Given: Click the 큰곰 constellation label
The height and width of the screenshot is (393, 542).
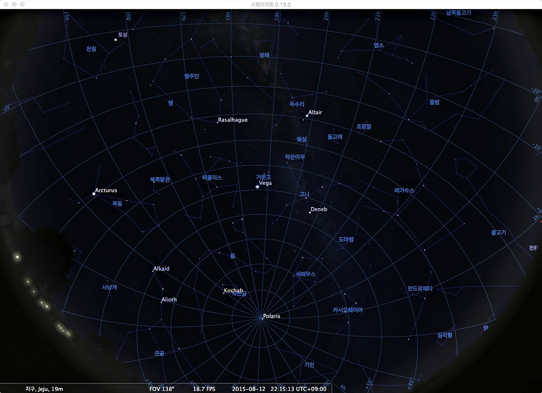Looking at the screenshot, I should [x=159, y=353].
